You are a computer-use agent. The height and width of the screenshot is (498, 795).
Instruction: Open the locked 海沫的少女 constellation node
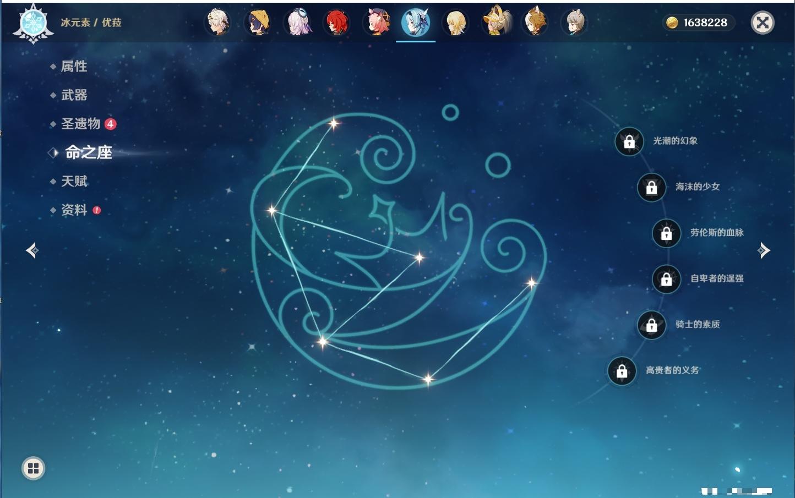point(652,187)
